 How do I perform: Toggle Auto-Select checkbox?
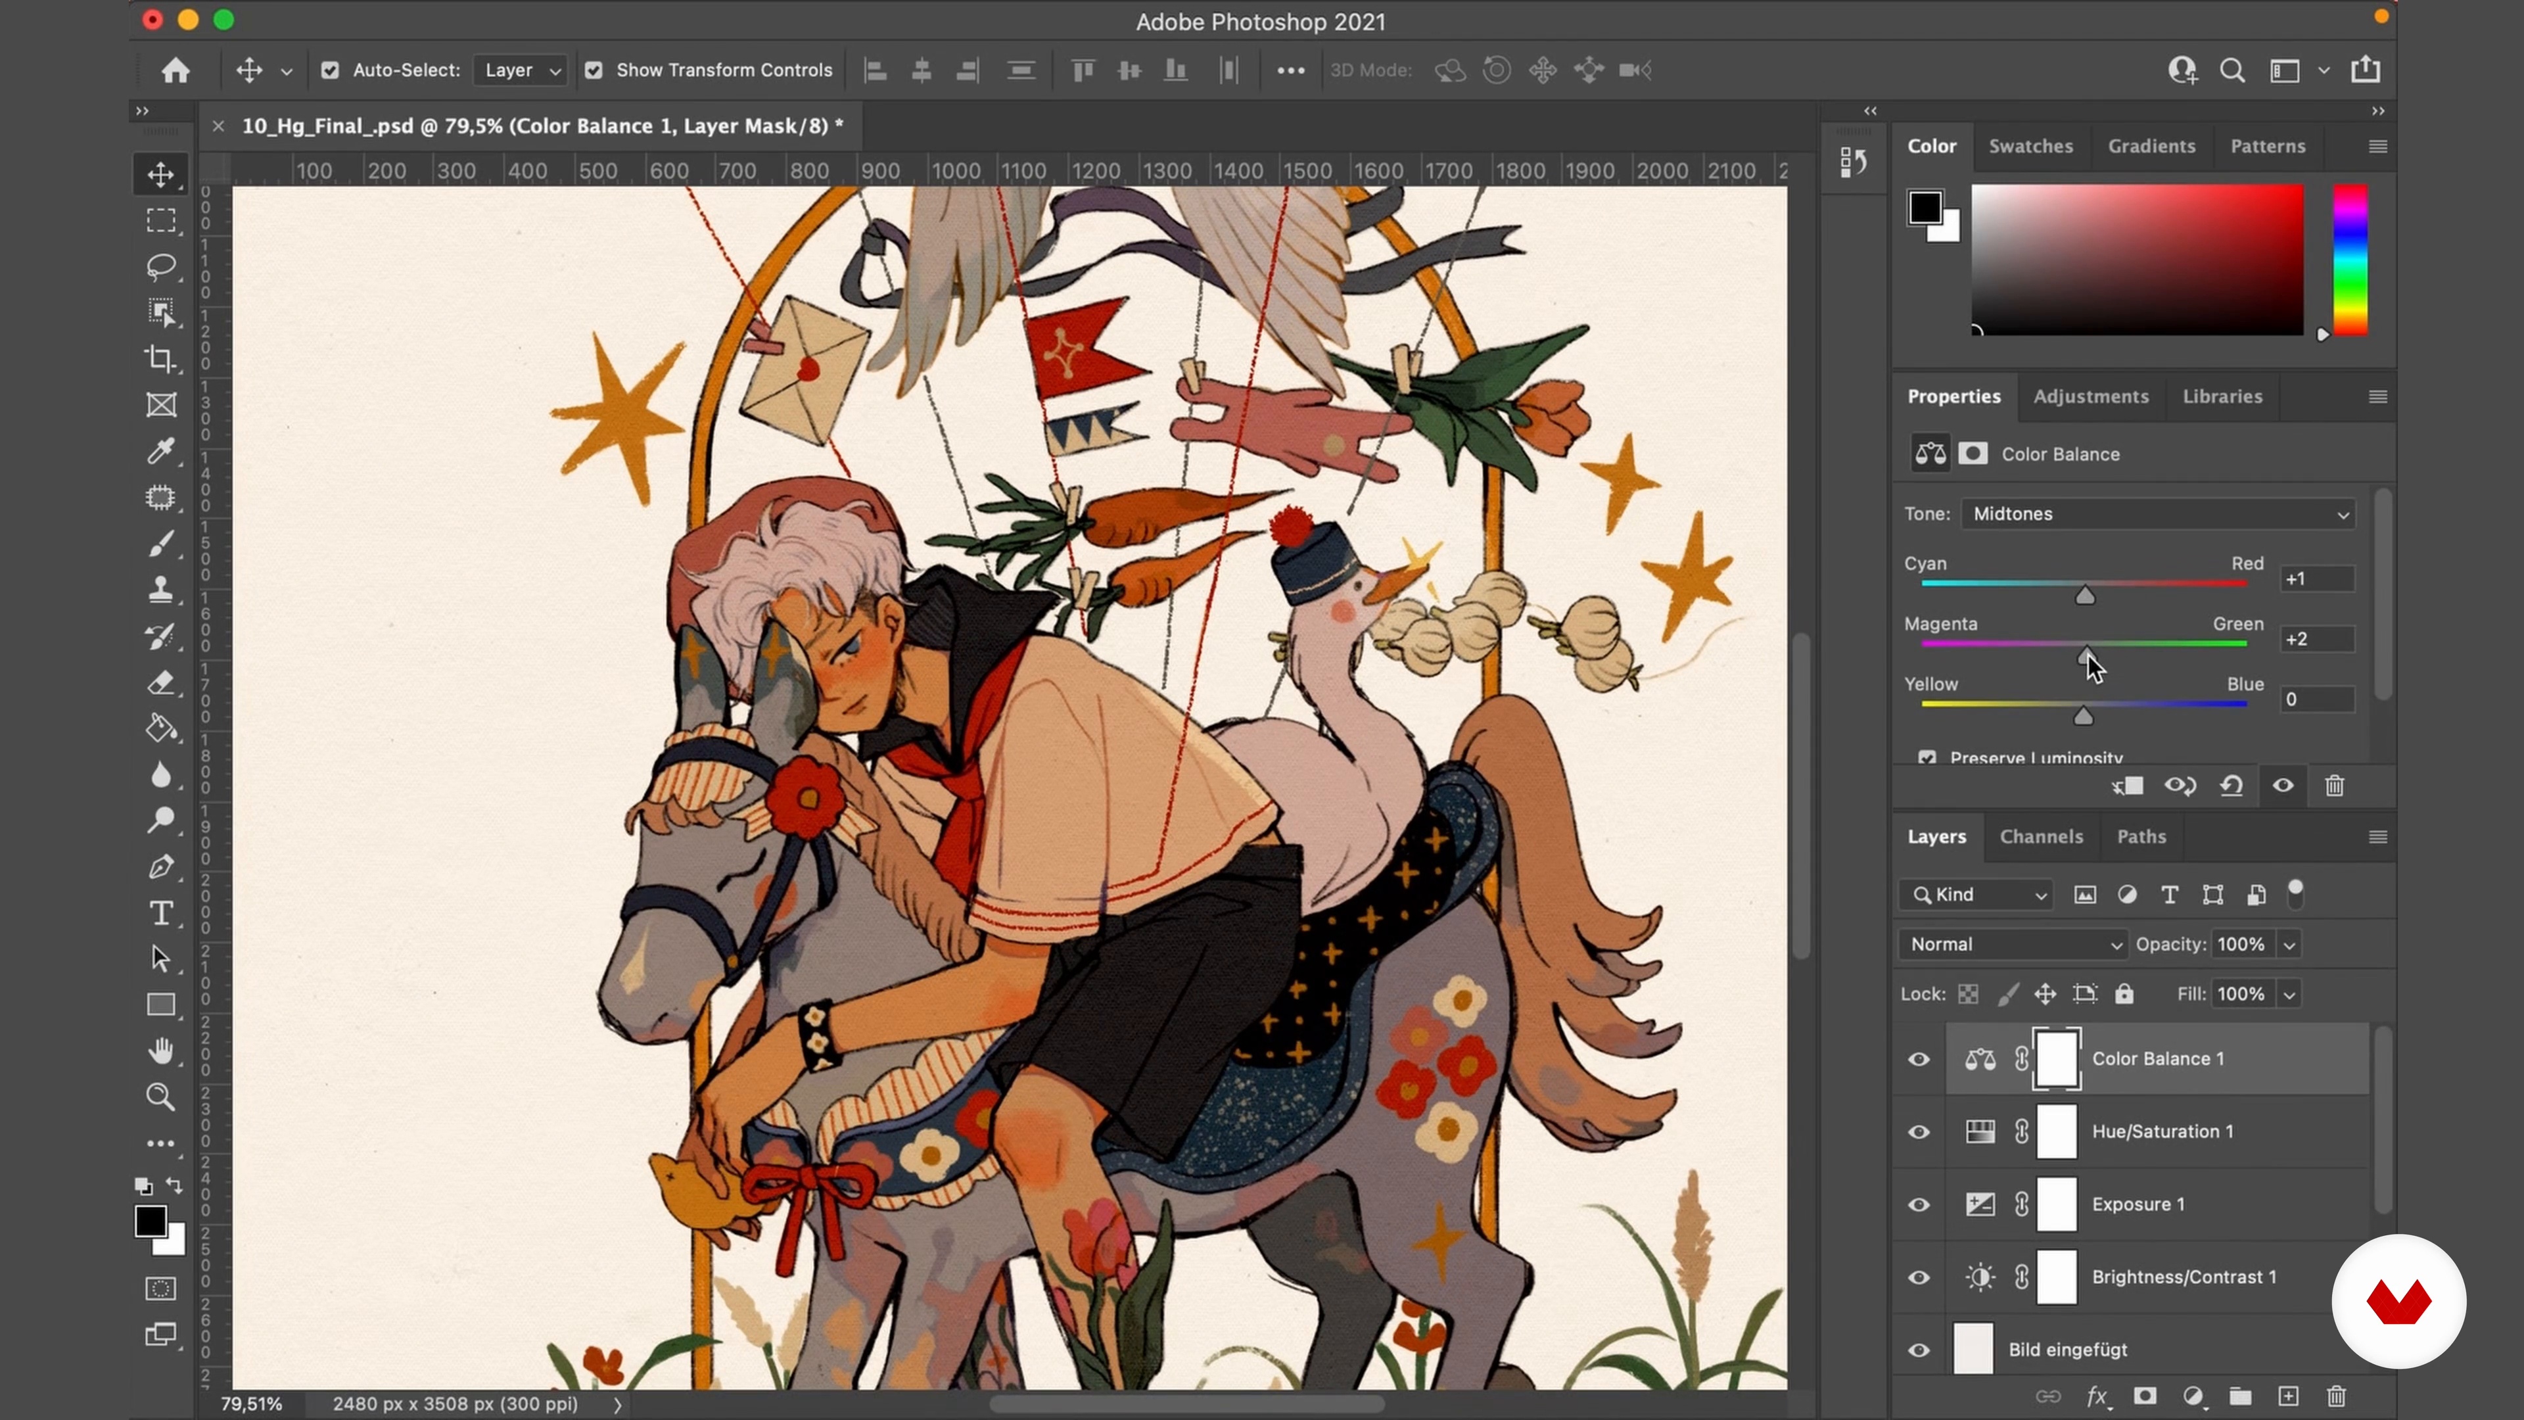point(330,70)
